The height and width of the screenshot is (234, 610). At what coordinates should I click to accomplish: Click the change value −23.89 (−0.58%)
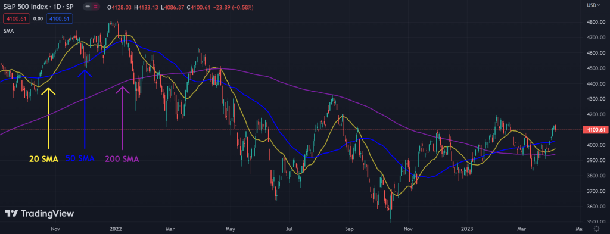(x=233, y=7)
